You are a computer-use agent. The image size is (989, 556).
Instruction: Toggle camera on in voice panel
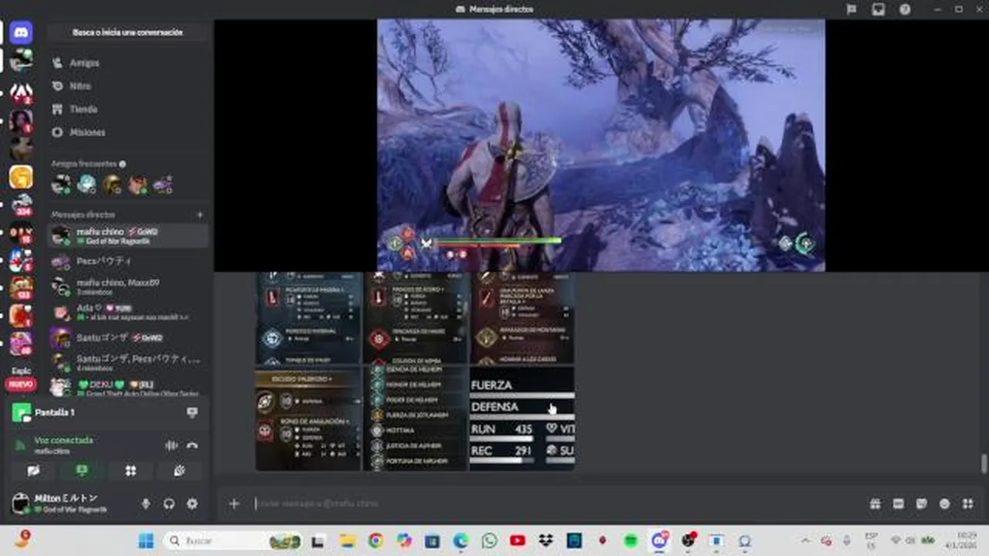point(33,470)
